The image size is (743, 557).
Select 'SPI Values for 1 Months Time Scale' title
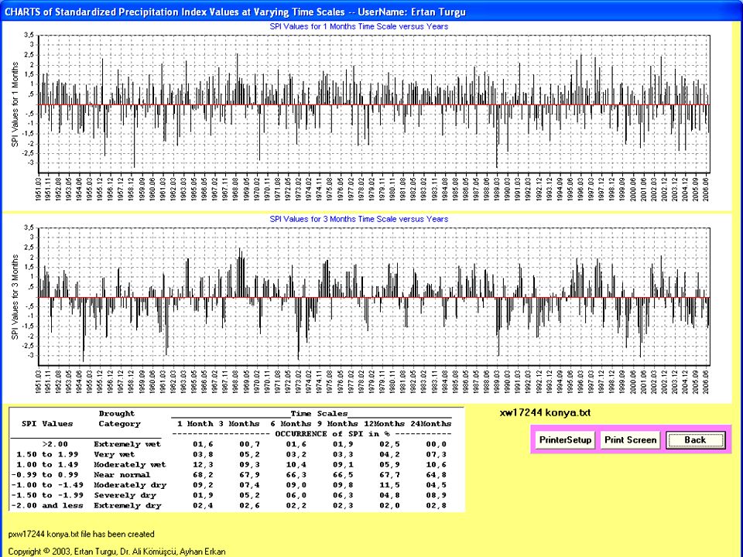358,26
